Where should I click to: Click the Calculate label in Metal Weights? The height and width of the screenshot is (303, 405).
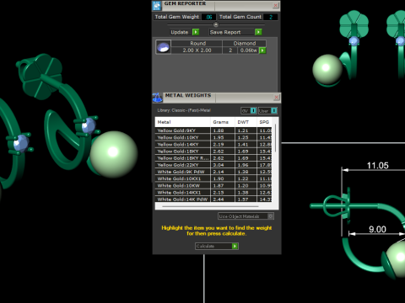(x=205, y=246)
